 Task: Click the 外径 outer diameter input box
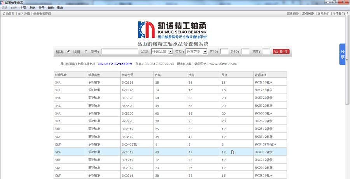[x=245, y=52]
